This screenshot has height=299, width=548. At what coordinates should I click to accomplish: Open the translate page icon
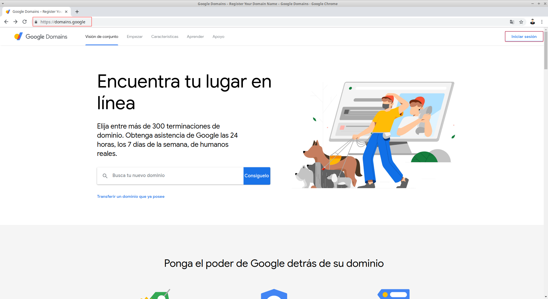[x=512, y=22]
